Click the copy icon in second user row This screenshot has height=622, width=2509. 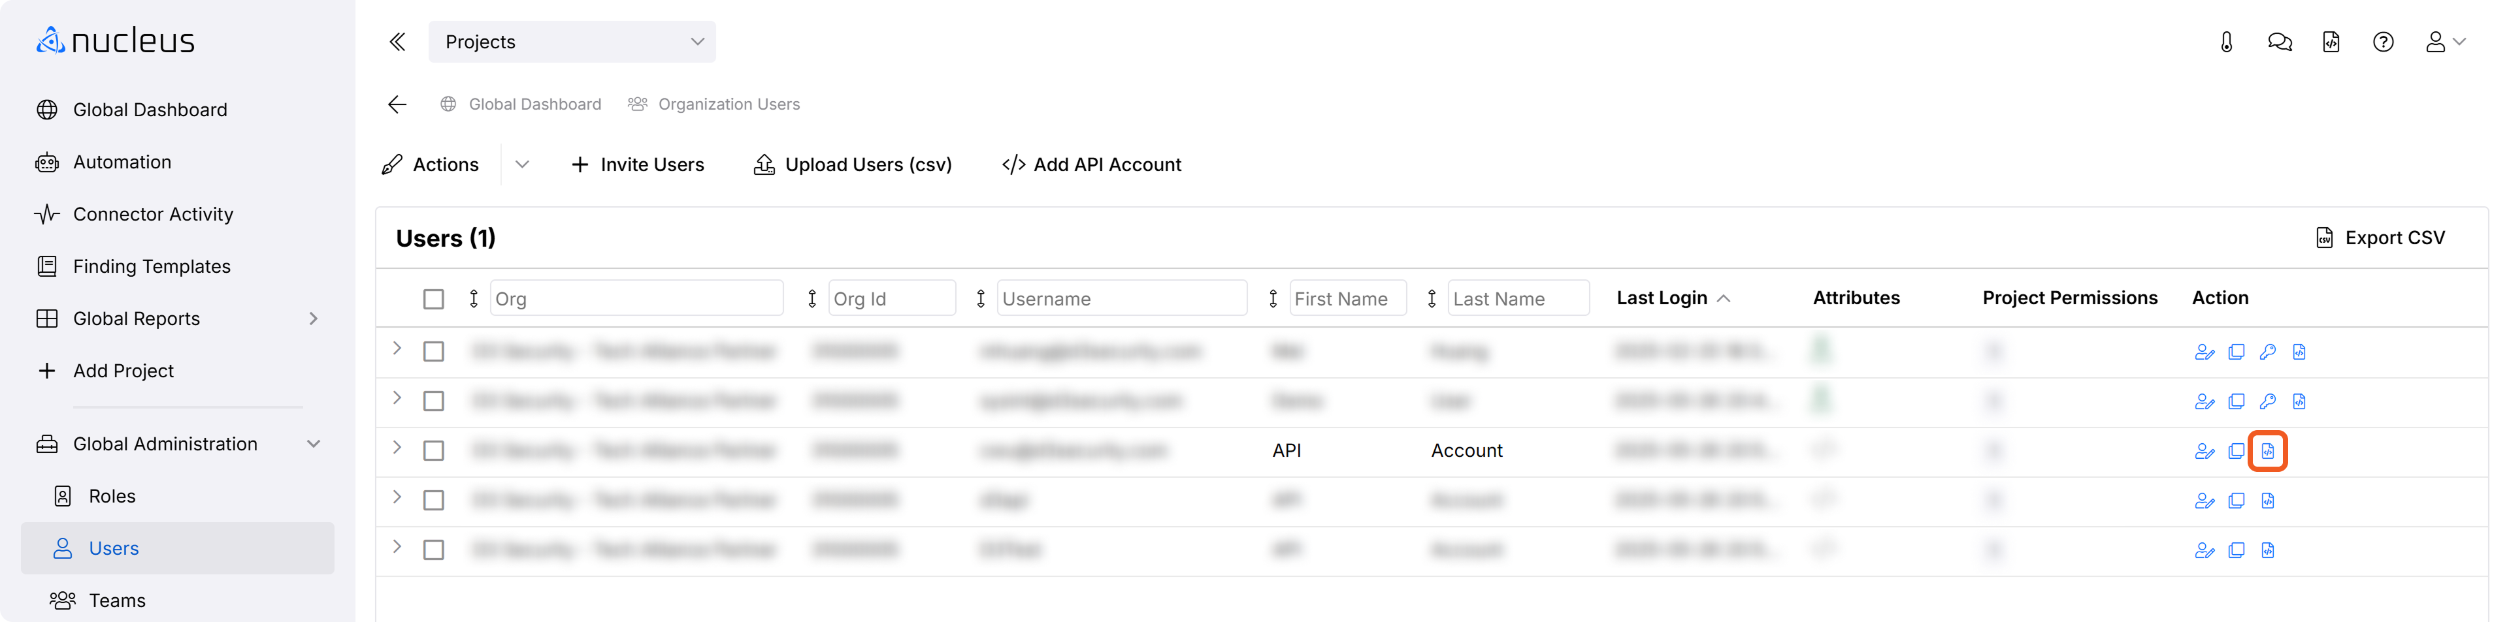tap(2237, 401)
